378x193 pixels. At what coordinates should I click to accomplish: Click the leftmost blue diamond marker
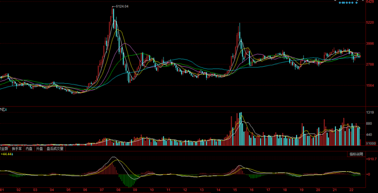[x=340, y=3]
